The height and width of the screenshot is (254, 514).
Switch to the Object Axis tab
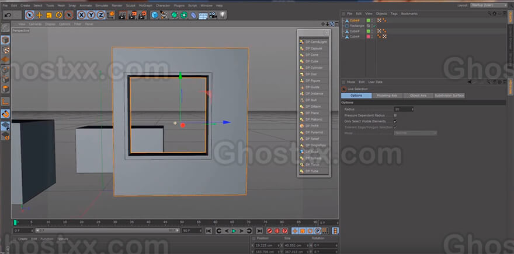click(418, 96)
